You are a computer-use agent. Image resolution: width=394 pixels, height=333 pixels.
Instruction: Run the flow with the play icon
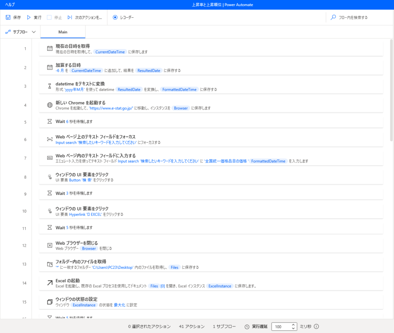point(29,18)
